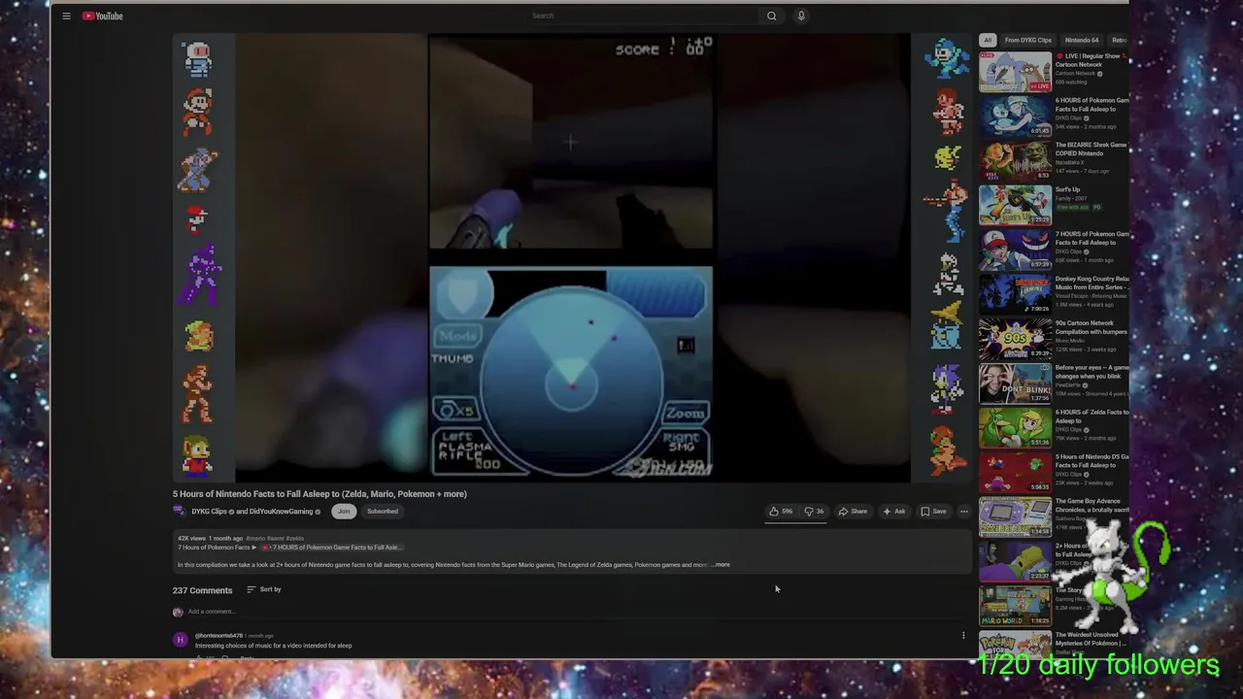Open The BIZARRE Shrek Game thumbnail
The height and width of the screenshot is (699, 1243).
pyautogui.click(x=1015, y=161)
